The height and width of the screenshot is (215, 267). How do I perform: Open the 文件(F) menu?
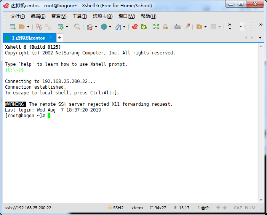[x=18, y=16]
